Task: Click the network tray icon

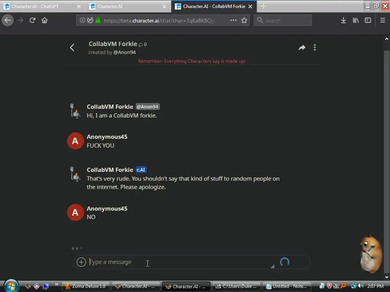Action: 353,286
